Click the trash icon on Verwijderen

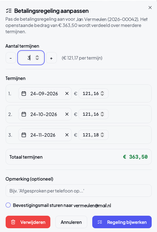pos(13,222)
